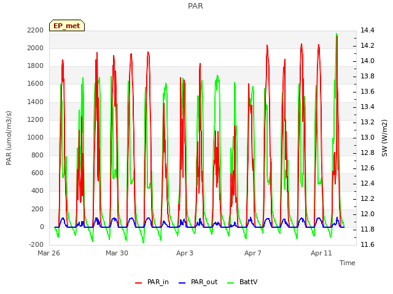This screenshot has height=294, width=393.
Task: Click the right axis title SW (W/m2)
Action: point(384,138)
